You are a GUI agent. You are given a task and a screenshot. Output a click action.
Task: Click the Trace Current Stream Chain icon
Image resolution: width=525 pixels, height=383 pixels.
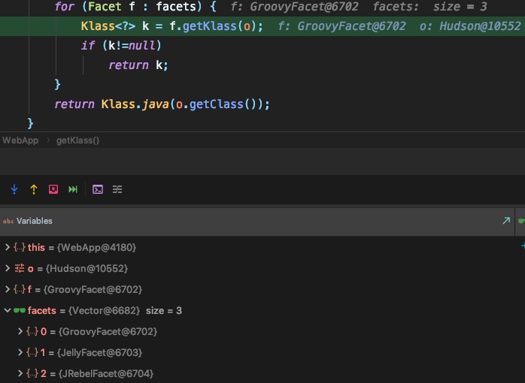click(117, 189)
